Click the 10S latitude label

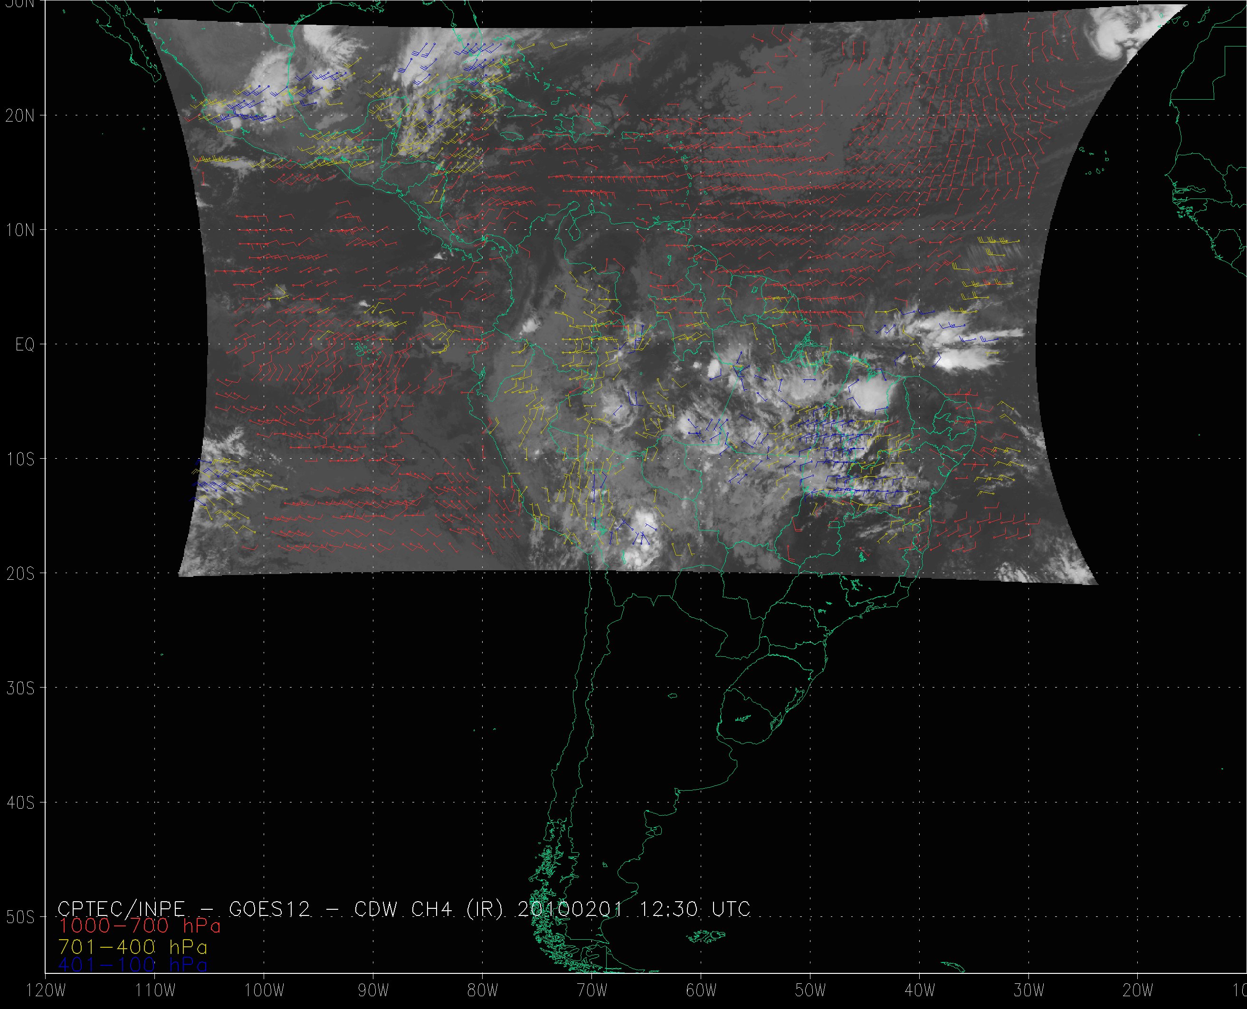click(x=20, y=459)
